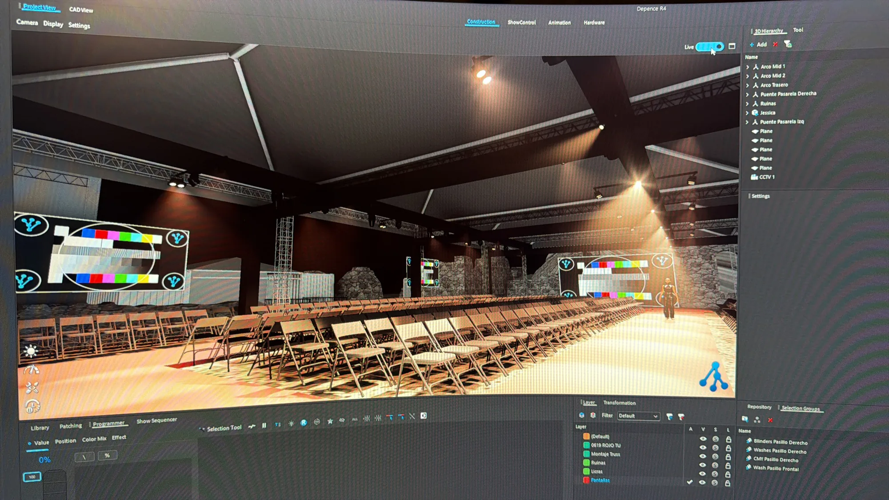This screenshot has width=889, height=500.
Task: Click the pause icon in programmer toolbar
Action: pos(264,425)
